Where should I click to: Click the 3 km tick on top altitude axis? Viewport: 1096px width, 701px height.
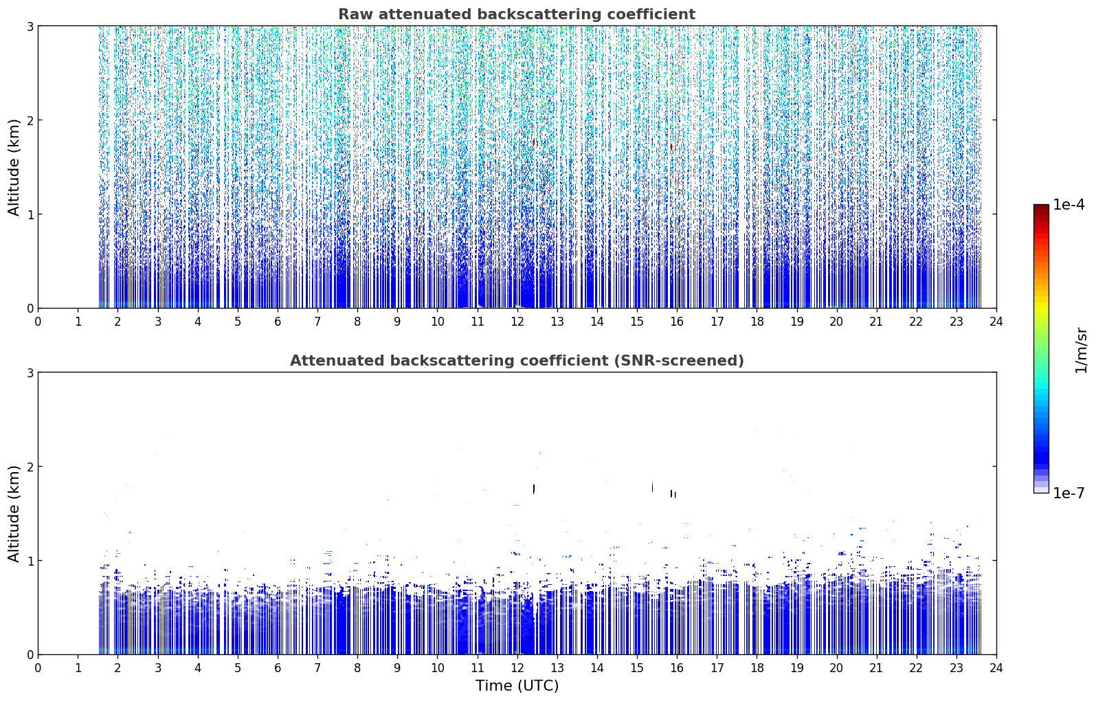point(30,26)
